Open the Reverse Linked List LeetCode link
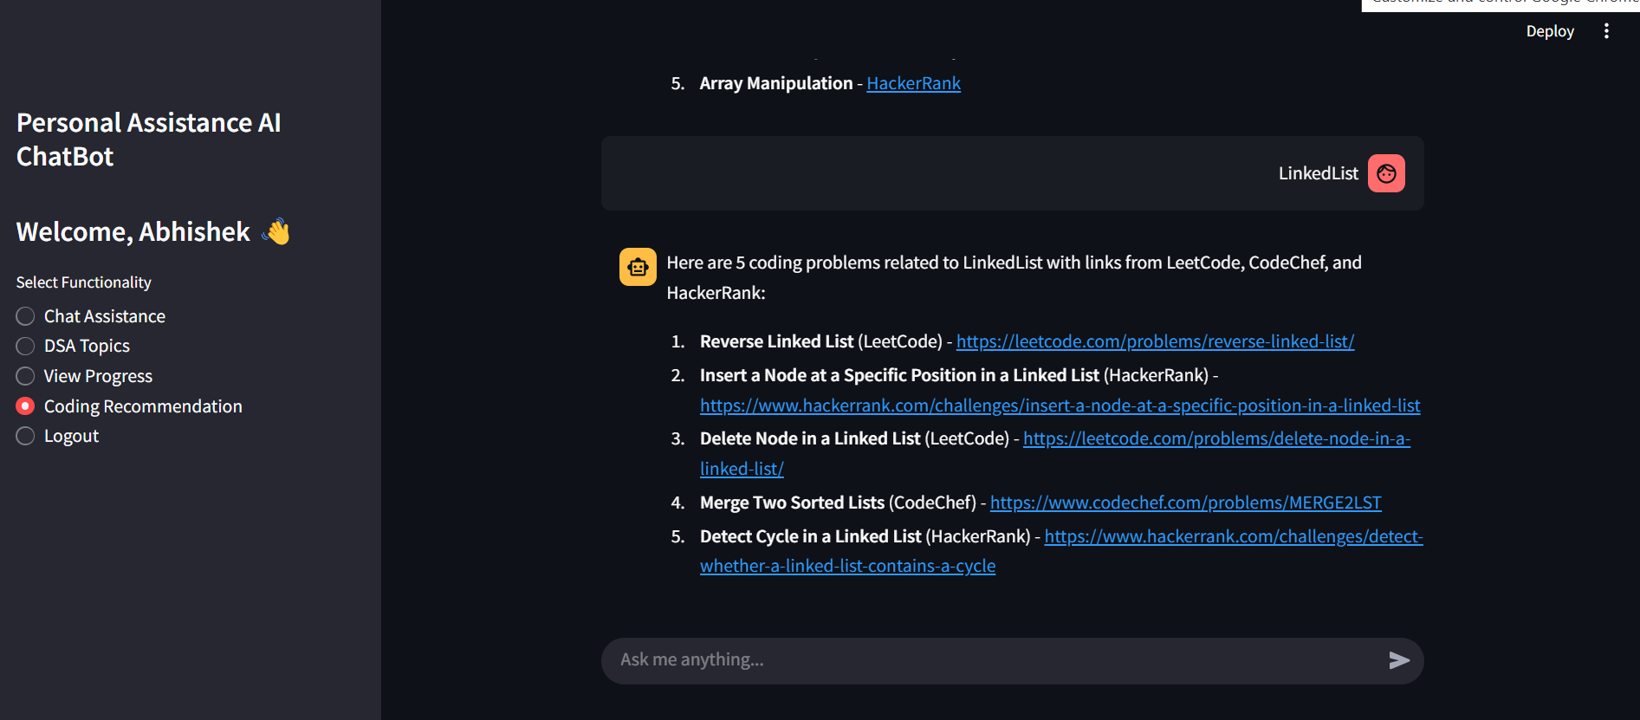Image resolution: width=1640 pixels, height=720 pixels. (x=1155, y=341)
